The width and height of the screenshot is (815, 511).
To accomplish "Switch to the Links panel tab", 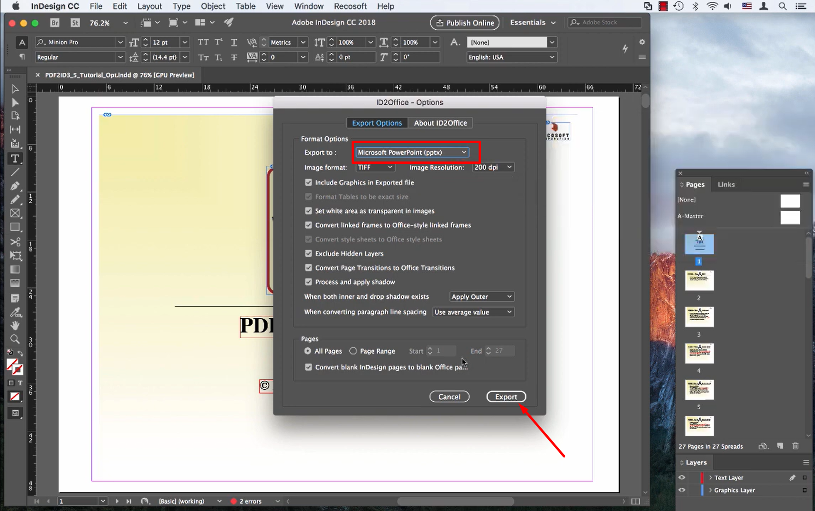I will pos(726,184).
